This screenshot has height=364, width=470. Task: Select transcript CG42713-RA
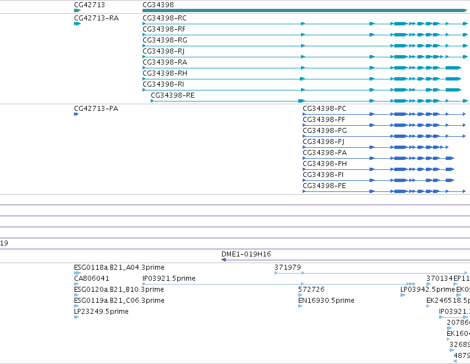tap(96, 18)
